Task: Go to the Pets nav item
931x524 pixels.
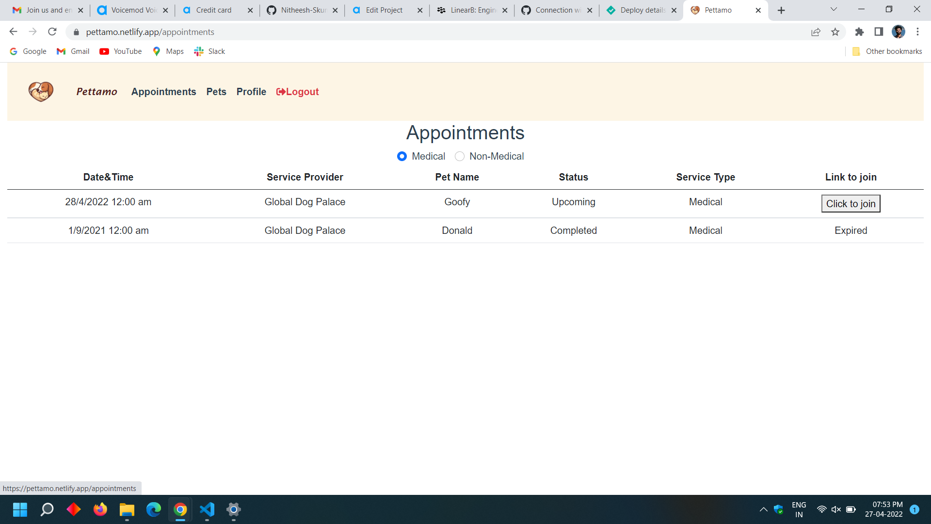Action: tap(216, 92)
